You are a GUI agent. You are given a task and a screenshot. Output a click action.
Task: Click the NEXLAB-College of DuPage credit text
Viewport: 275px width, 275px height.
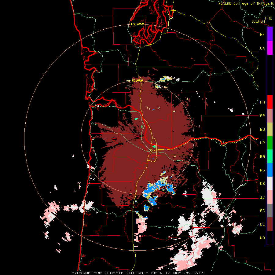click(x=244, y=3)
